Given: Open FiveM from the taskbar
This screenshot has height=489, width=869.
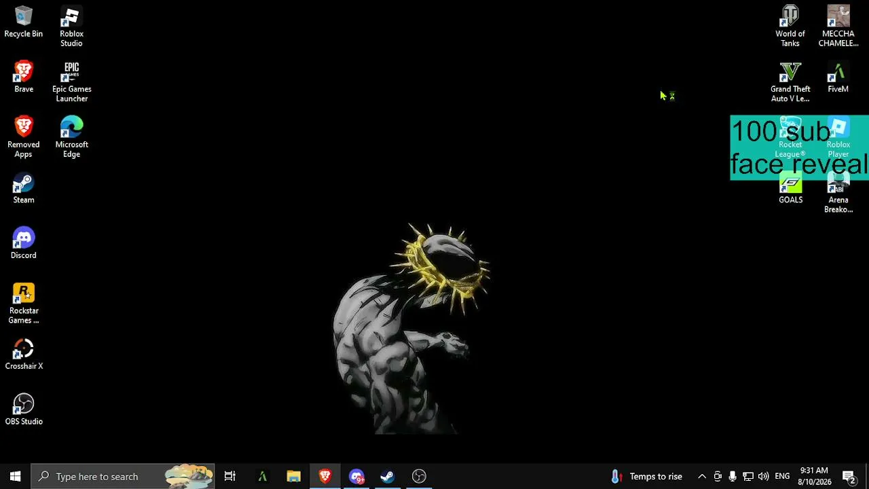Looking at the screenshot, I should coord(262,476).
